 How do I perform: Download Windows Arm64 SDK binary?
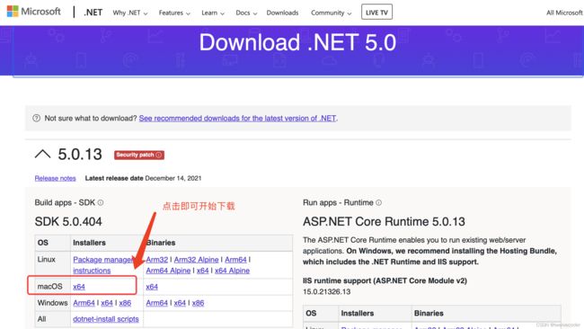click(157, 303)
